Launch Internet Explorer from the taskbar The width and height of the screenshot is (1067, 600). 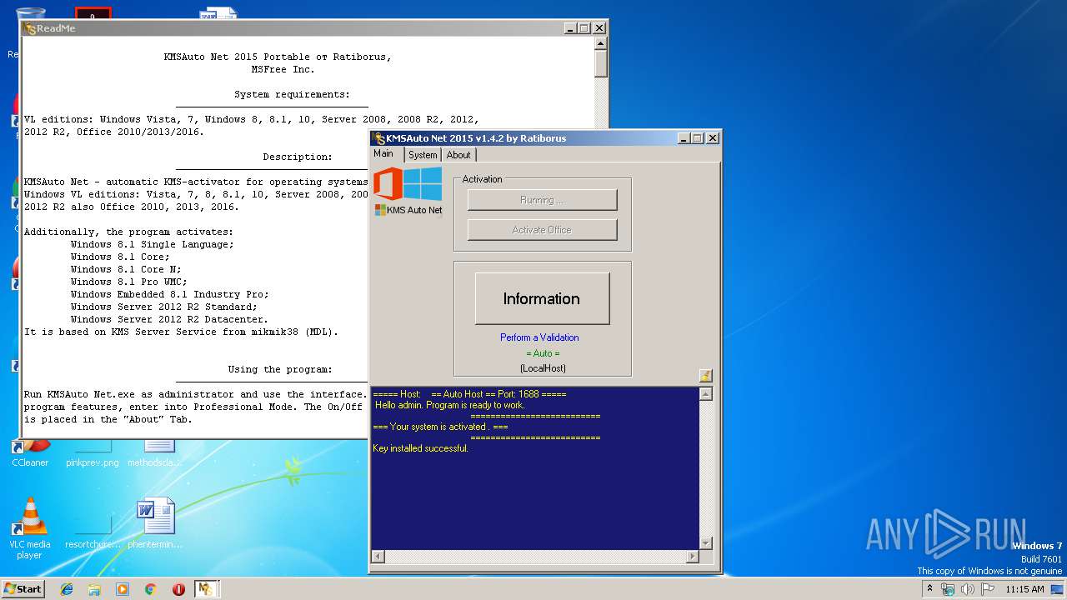click(x=67, y=588)
